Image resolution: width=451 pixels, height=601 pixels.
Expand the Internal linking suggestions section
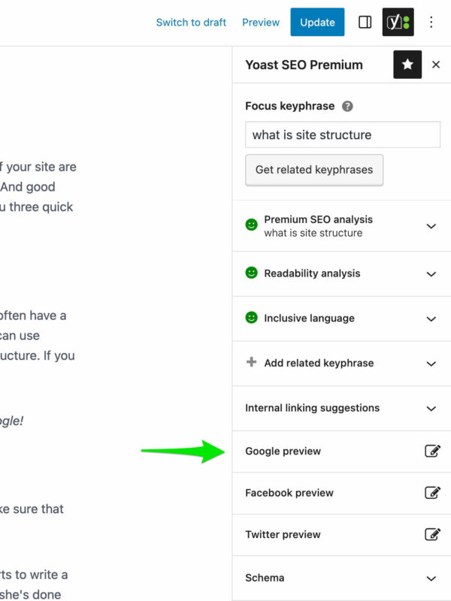431,408
